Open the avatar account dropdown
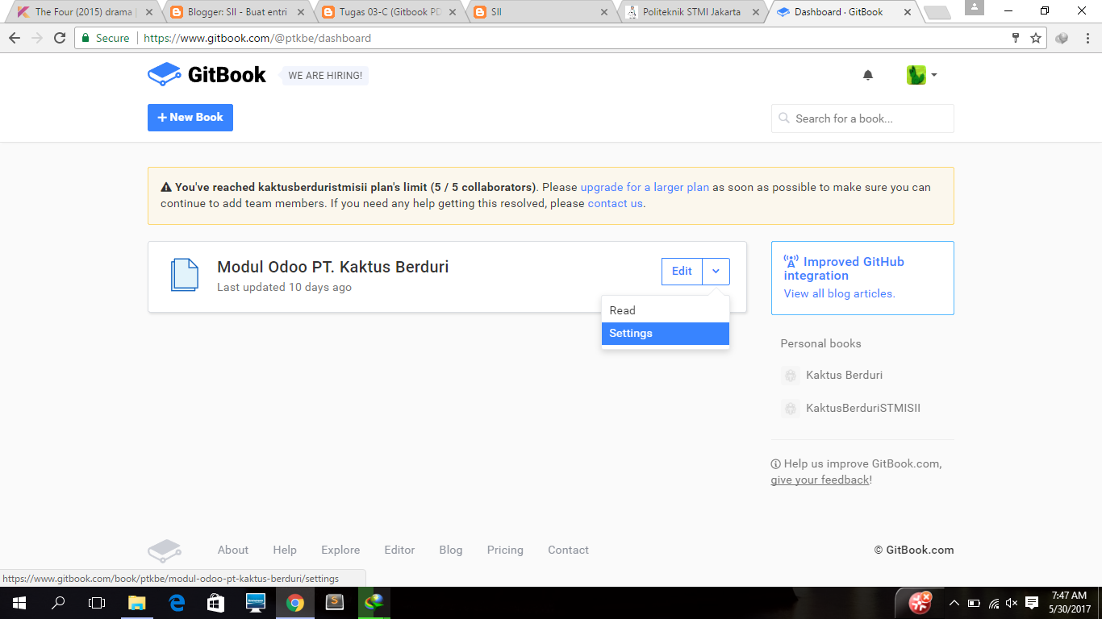 [922, 74]
